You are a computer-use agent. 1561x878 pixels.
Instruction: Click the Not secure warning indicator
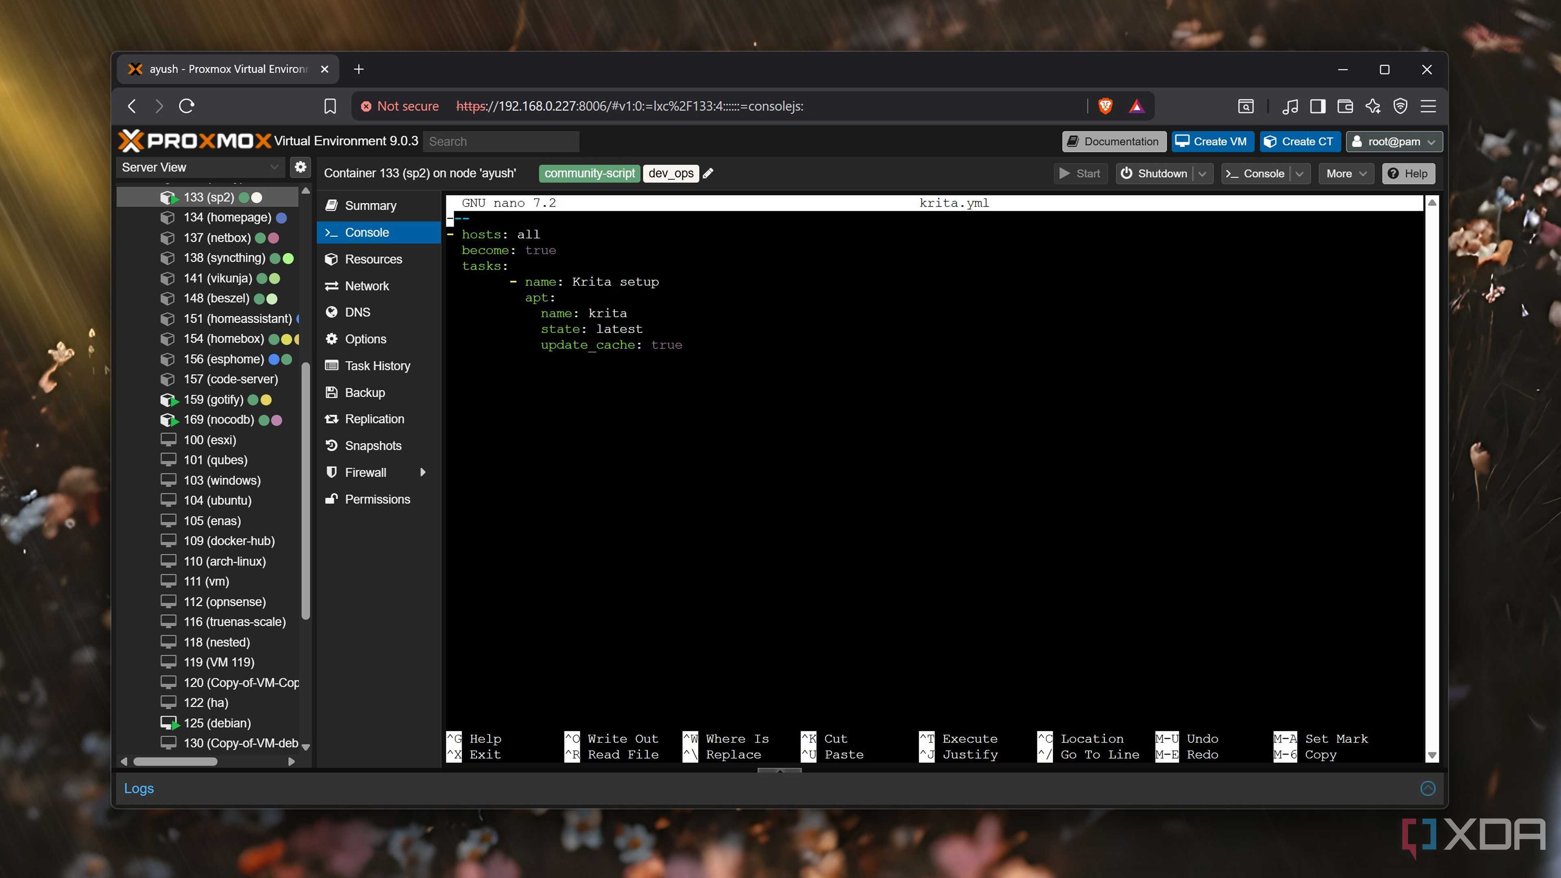[x=400, y=106]
